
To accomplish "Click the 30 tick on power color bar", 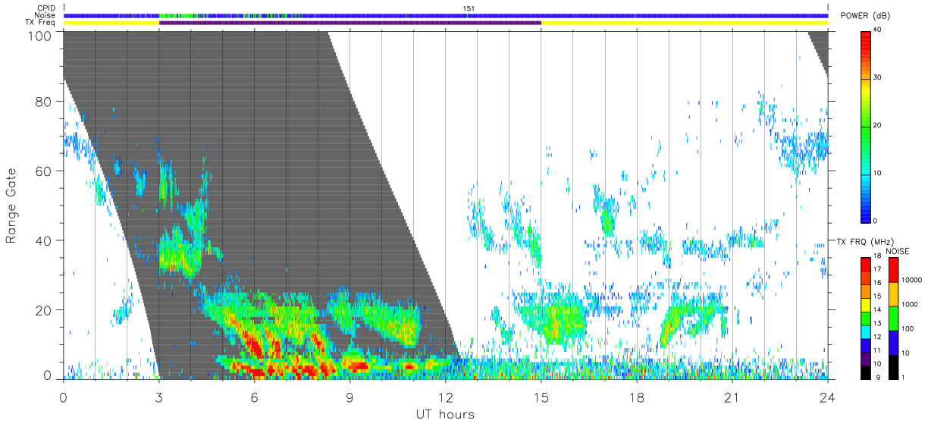I will (878, 77).
